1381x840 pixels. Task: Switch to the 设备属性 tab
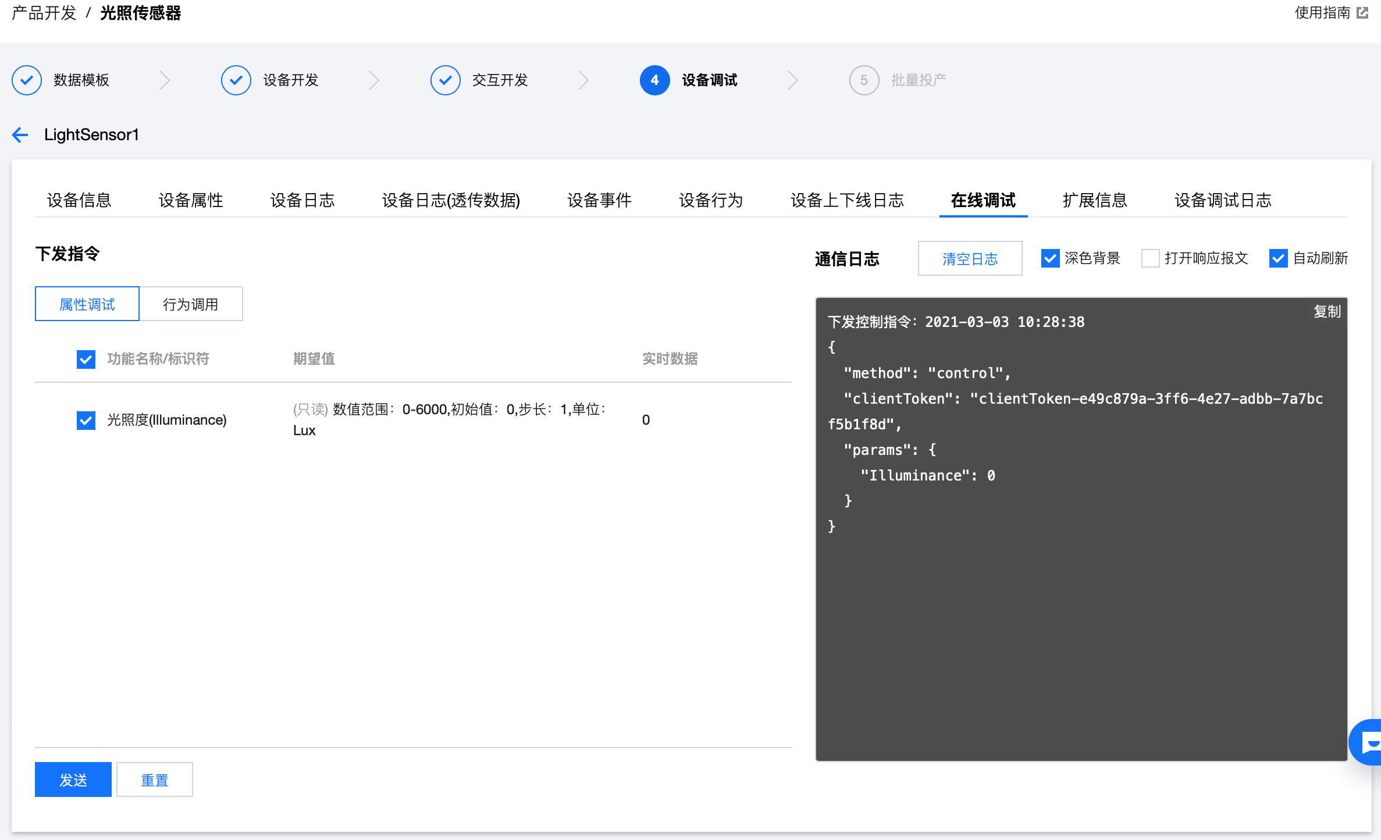(x=191, y=200)
